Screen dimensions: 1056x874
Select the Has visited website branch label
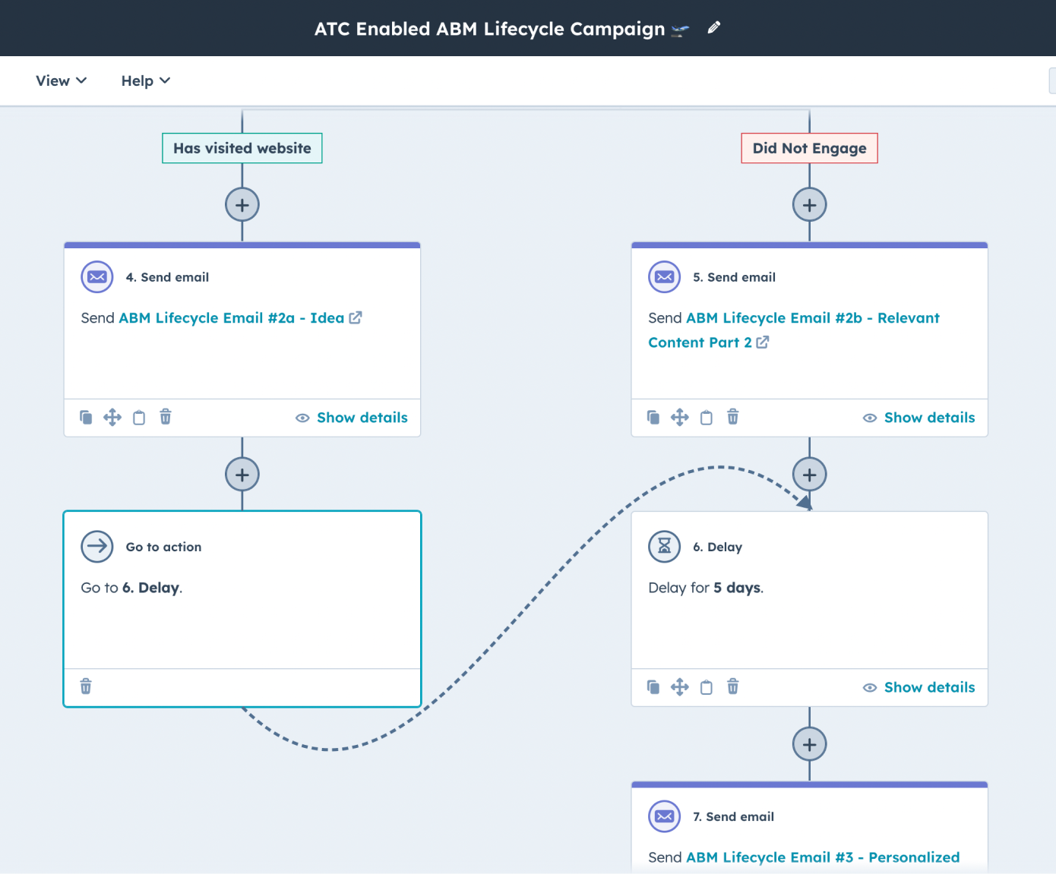[242, 147]
